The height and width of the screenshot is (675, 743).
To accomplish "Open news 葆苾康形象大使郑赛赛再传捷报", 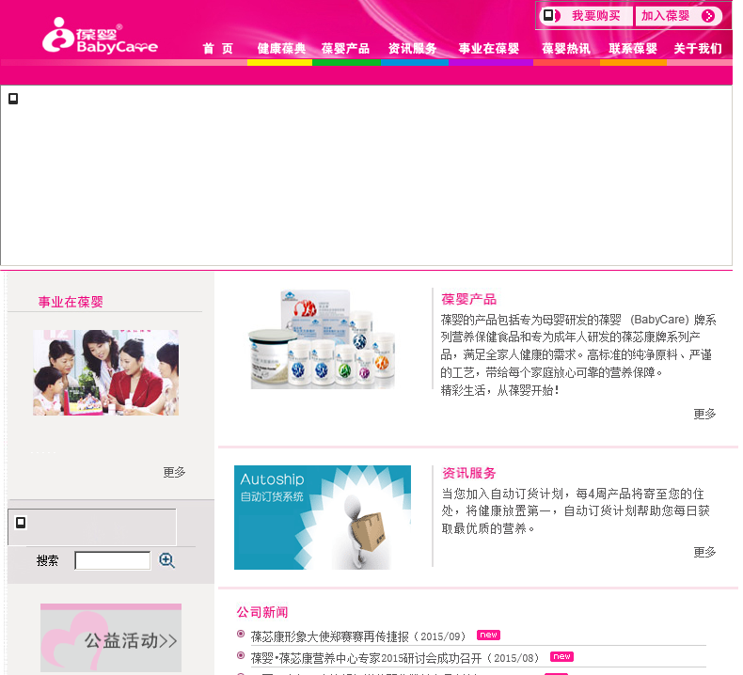I will click(x=358, y=636).
